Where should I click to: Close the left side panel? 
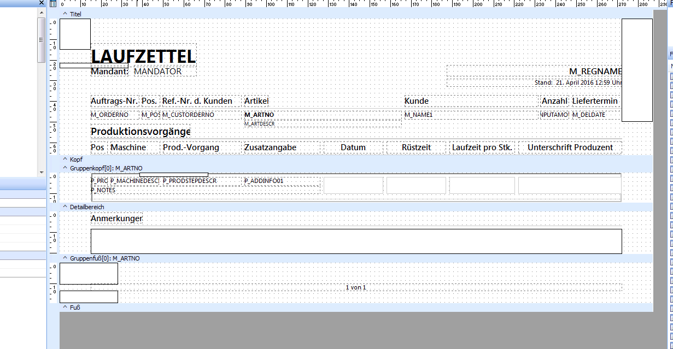pyautogui.click(x=42, y=3)
